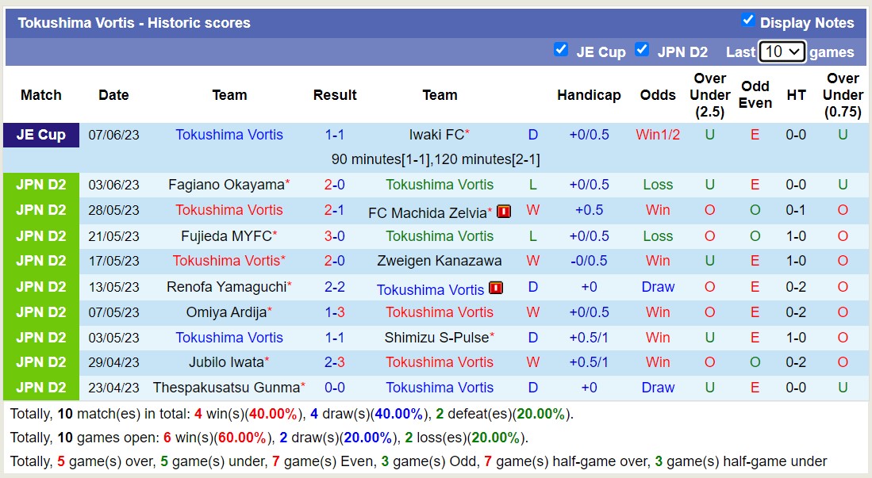Select the JE Cup badge in the Match column
Image resolution: width=872 pixels, height=478 pixels.
pos(41,134)
